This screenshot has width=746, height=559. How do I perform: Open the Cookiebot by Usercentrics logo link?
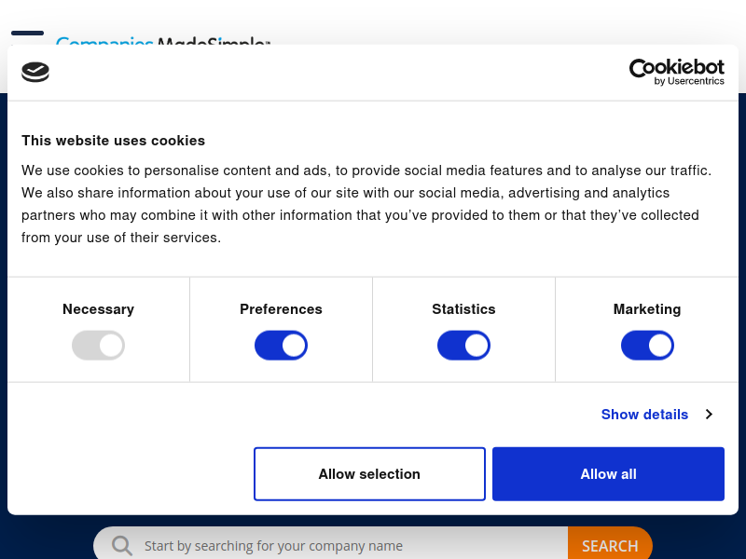[x=677, y=73]
